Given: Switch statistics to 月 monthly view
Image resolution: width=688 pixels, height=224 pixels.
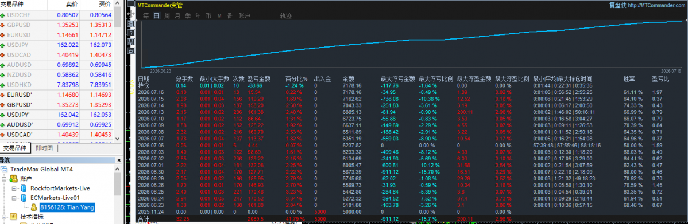Looking at the screenshot, I should coord(177,15).
